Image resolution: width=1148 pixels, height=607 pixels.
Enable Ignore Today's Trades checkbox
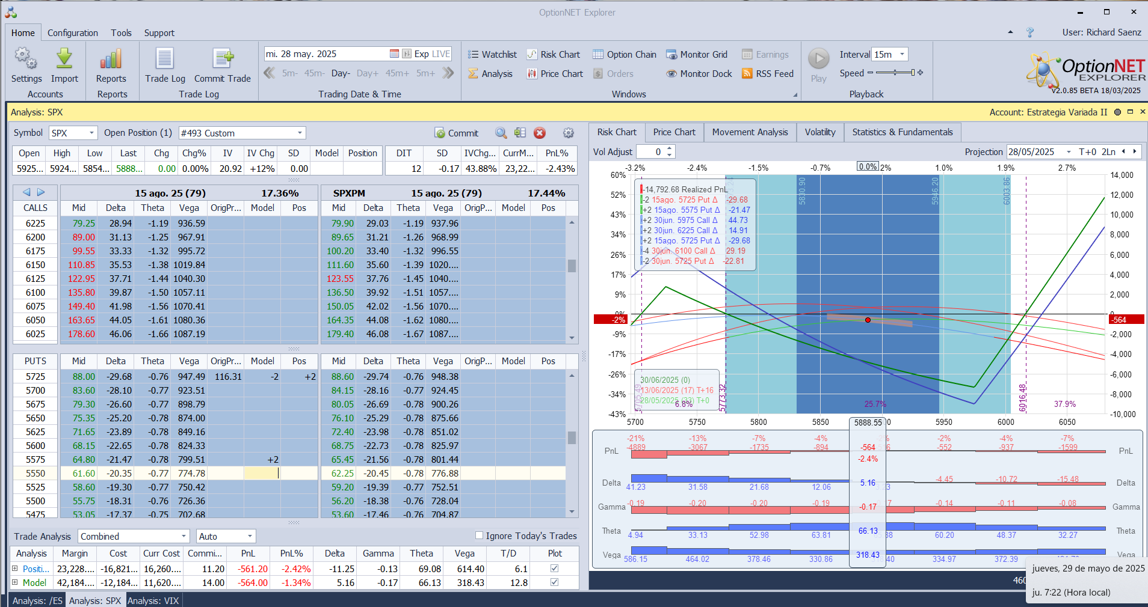(x=480, y=535)
